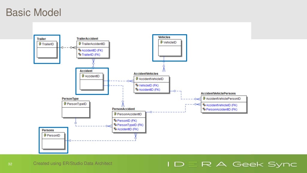Click foreign key icon of AccidentVehicleID (FK)
Screen dimensions: 307x173
(x=204, y=105)
